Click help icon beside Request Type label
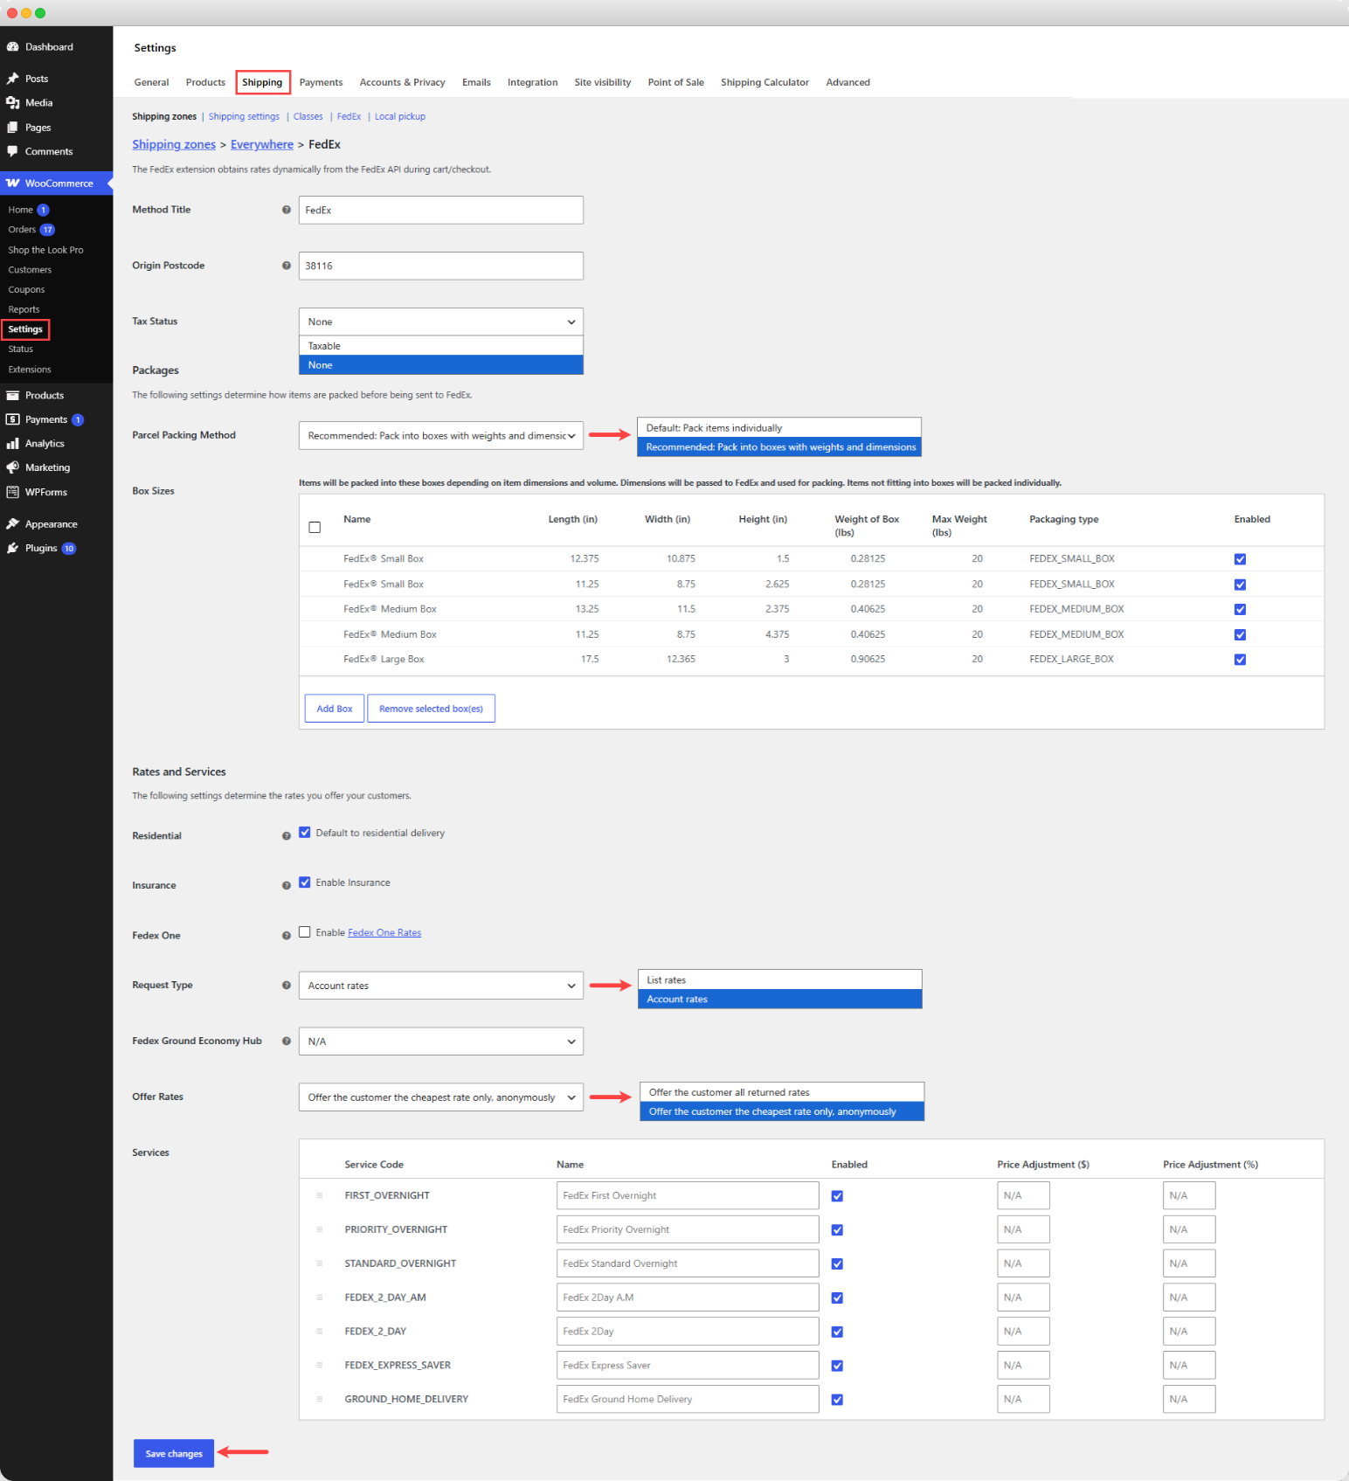This screenshot has height=1481, width=1349. pyautogui.click(x=287, y=986)
